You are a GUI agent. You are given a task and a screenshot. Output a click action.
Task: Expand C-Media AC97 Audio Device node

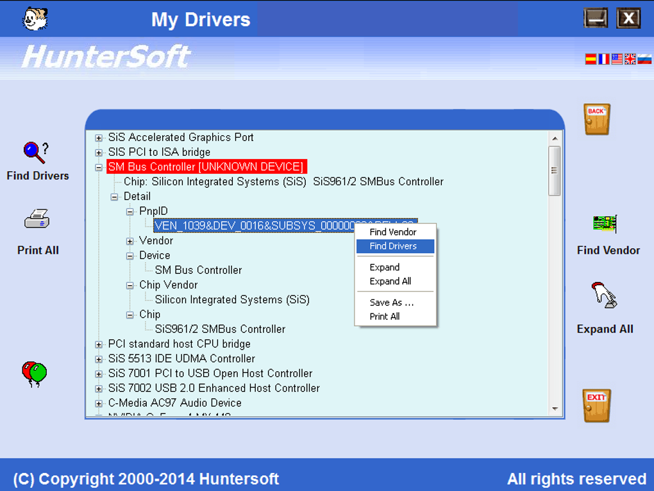(99, 403)
